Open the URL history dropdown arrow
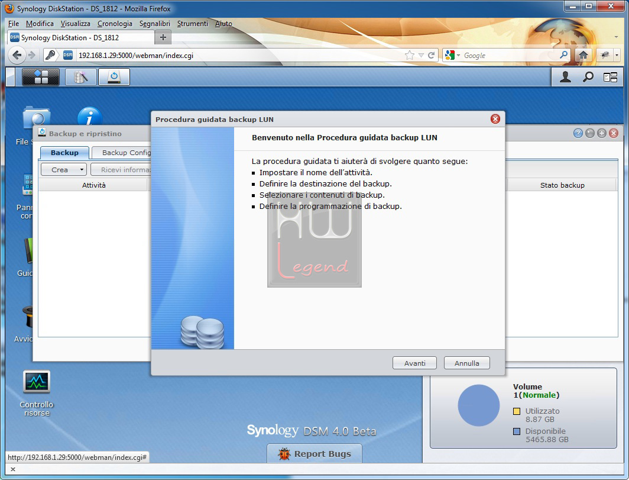This screenshot has height=480, width=629. point(421,56)
